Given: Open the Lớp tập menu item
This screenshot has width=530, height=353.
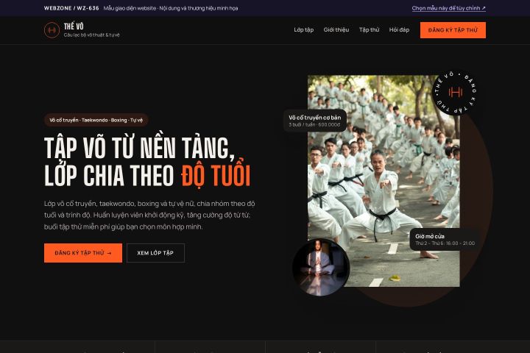Looking at the screenshot, I should point(303,29).
